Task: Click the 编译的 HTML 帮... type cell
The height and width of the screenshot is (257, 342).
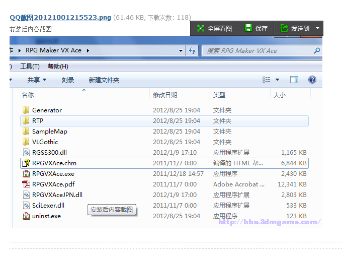Action: pos(238,163)
